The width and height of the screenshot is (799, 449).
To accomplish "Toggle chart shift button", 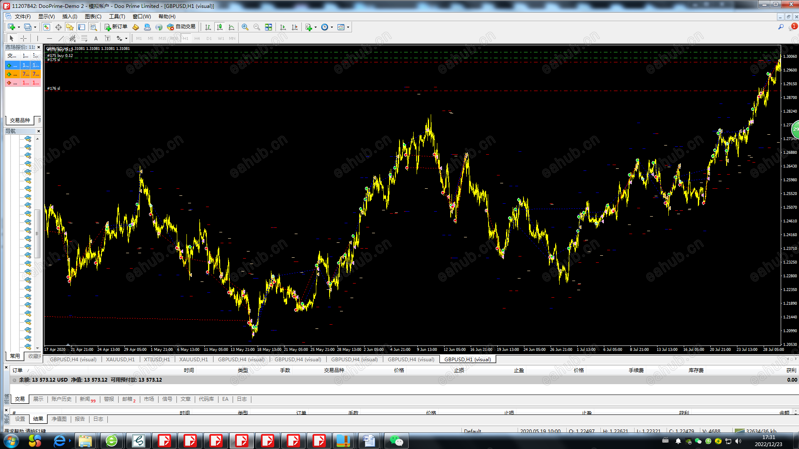I will coord(295,27).
